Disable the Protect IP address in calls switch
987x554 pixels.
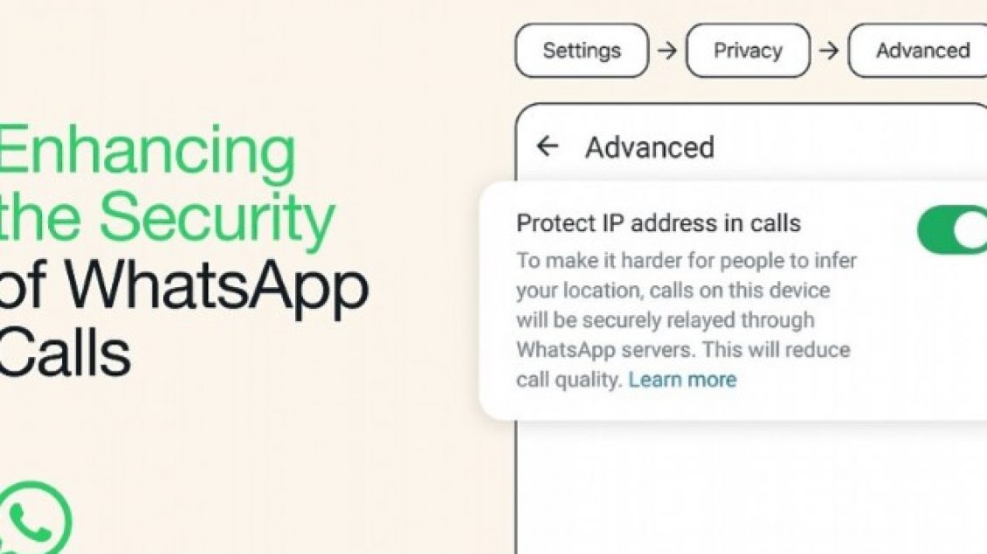pos(952,229)
